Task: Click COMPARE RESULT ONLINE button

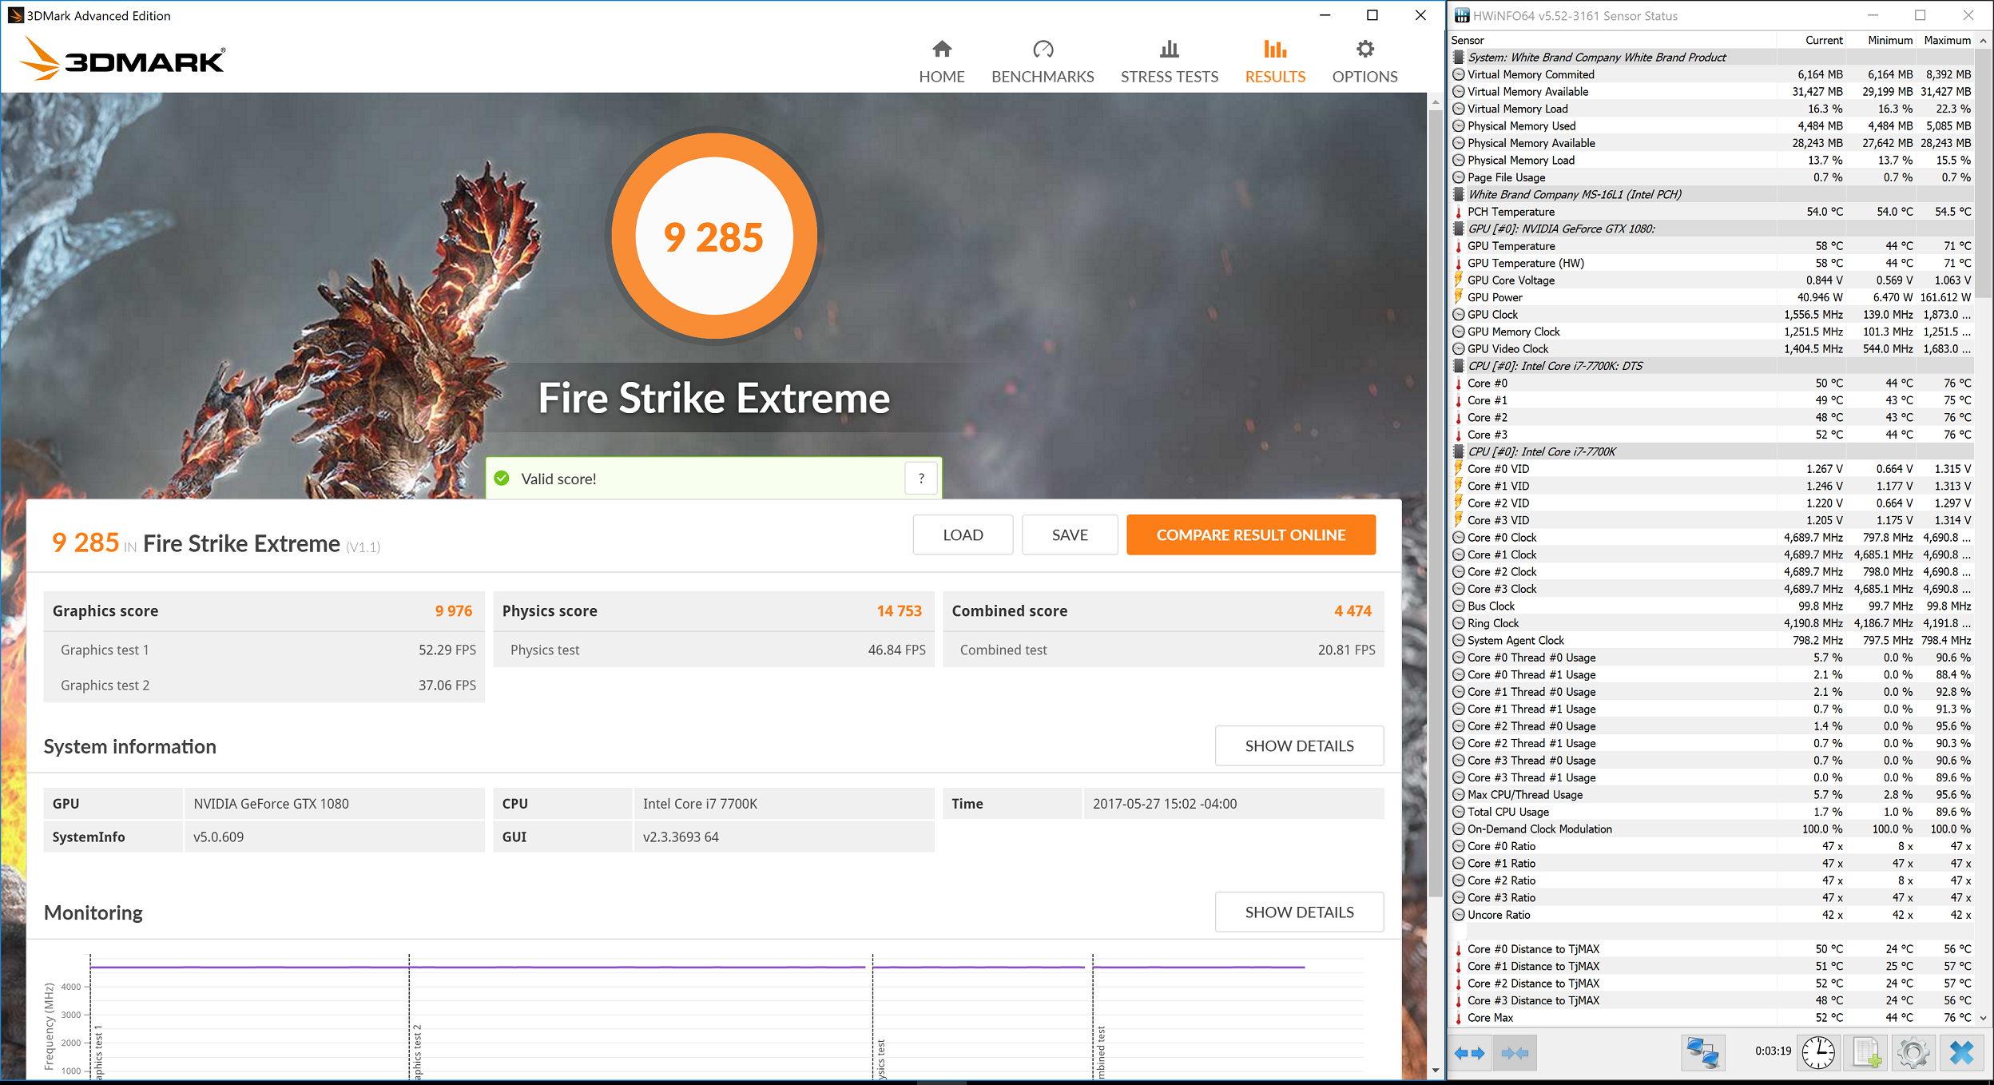Action: [x=1250, y=535]
